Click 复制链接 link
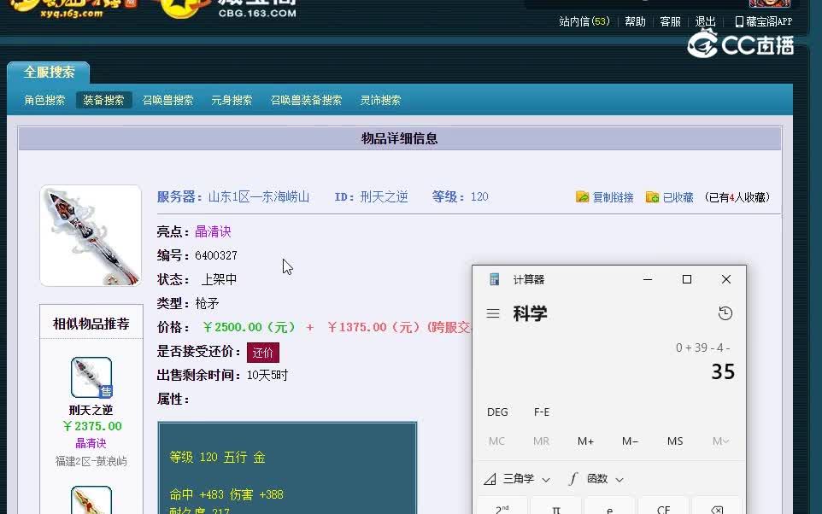 (613, 197)
